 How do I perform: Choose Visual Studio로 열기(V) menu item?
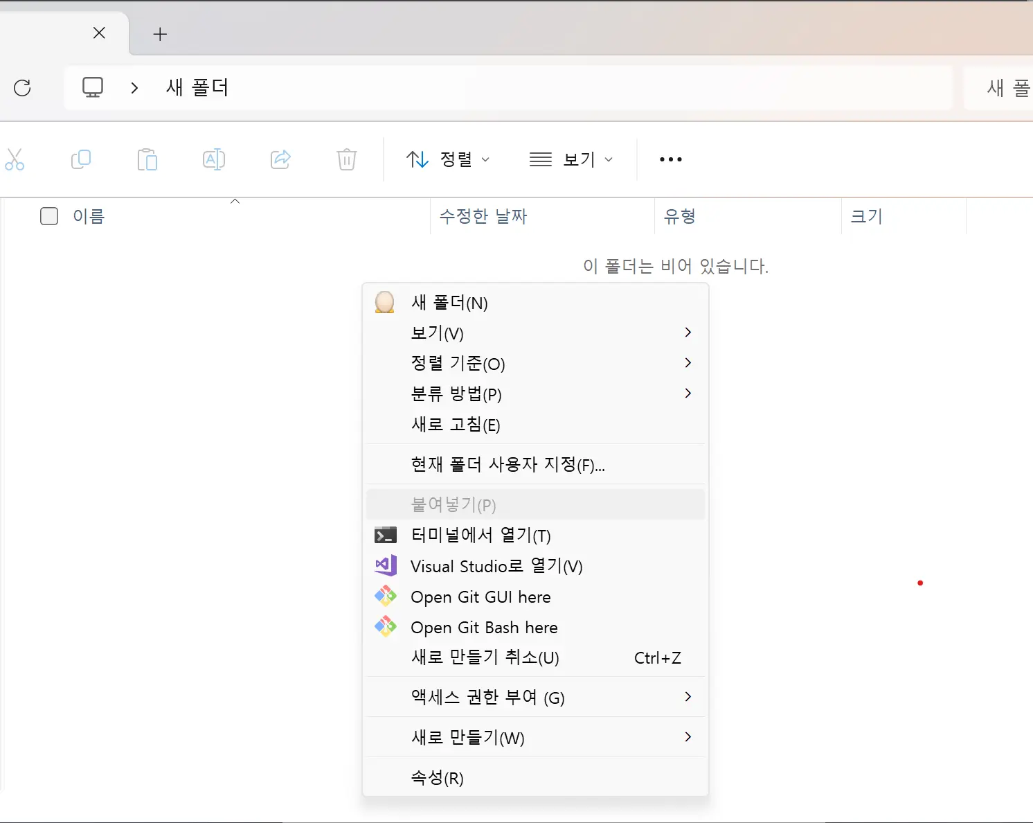coord(535,566)
